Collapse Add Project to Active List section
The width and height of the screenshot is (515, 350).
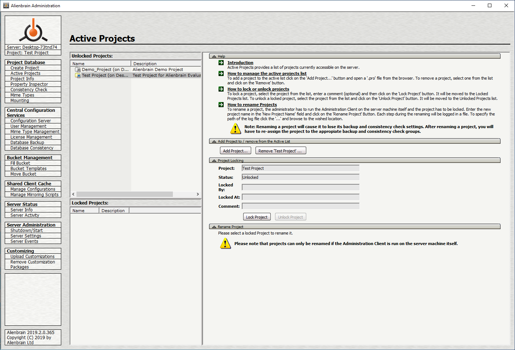coord(214,141)
